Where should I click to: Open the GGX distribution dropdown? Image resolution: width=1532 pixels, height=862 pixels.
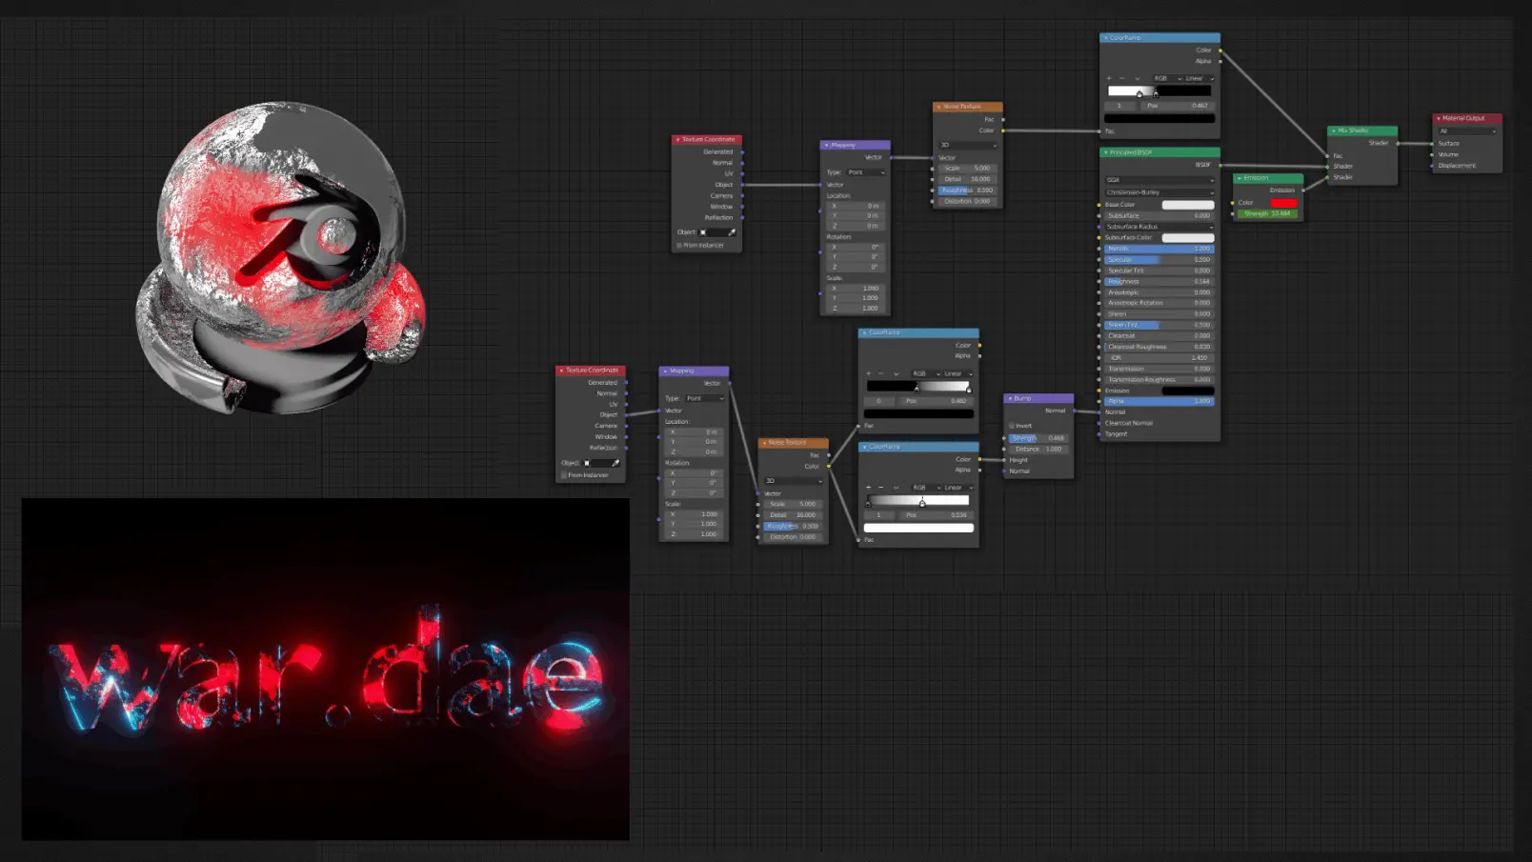(1159, 180)
